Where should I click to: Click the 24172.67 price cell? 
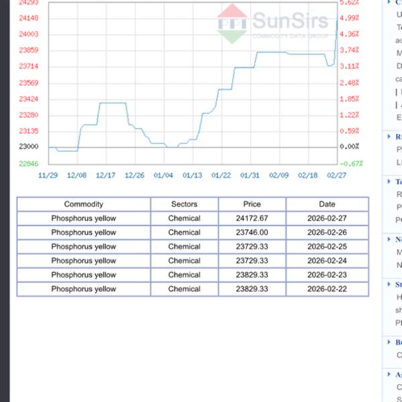pos(252,218)
